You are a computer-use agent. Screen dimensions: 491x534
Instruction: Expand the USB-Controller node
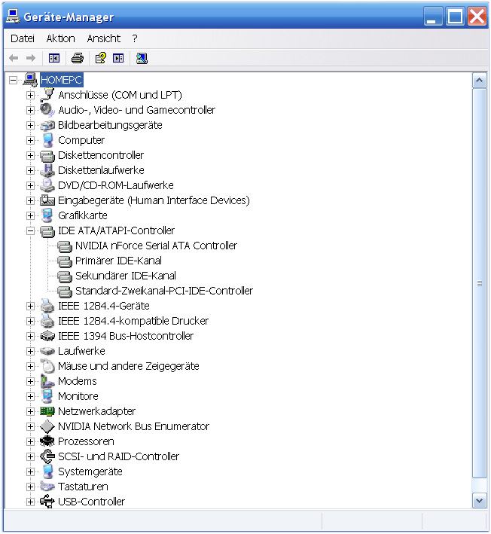(30, 502)
